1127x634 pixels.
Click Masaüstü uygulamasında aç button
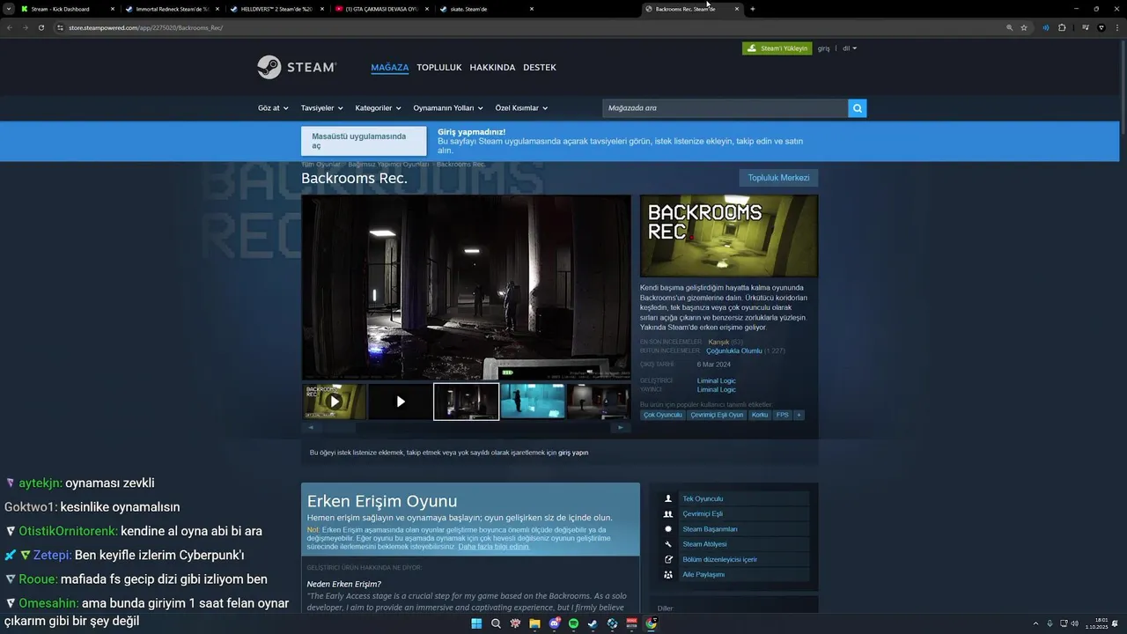click(x=364, y=141)
